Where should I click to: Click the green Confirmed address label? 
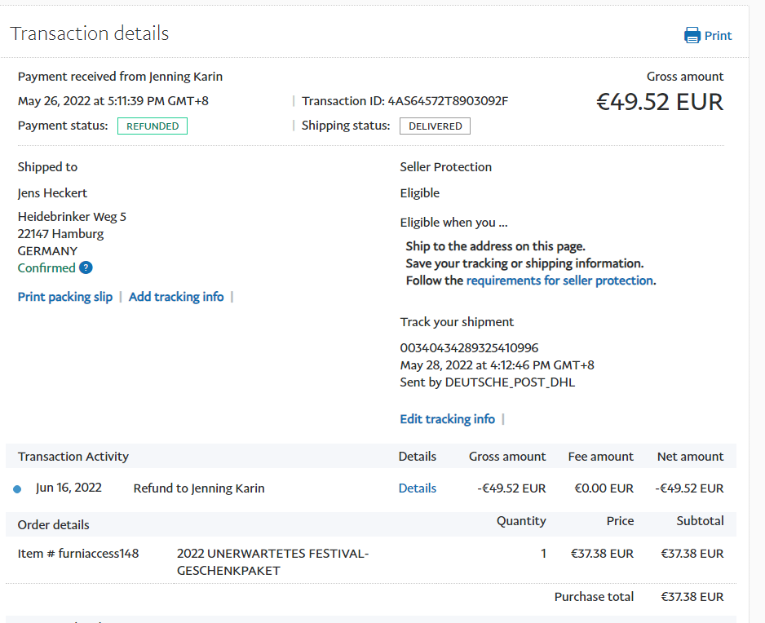[x=46, y=268]
